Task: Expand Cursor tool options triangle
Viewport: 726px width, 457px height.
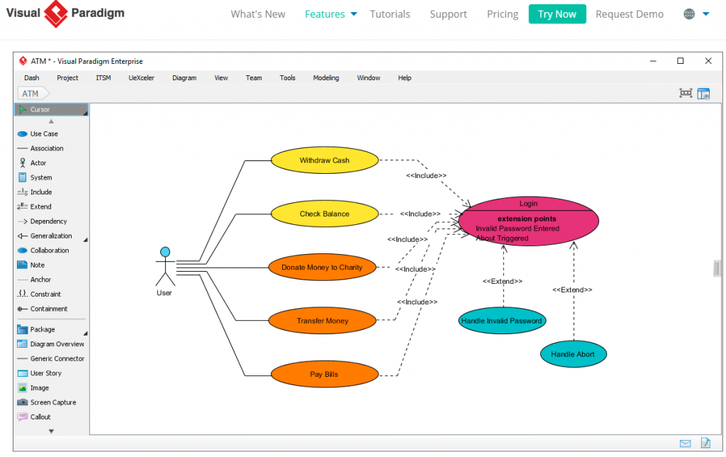Action: (x=86, y=113)
